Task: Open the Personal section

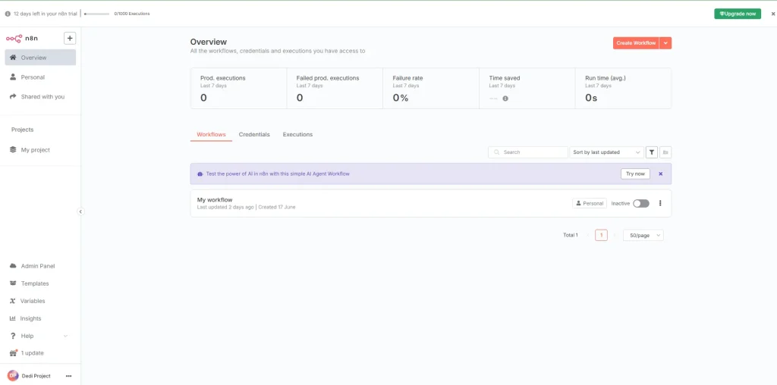Action: pyautogui.click(x=40, y=77)
